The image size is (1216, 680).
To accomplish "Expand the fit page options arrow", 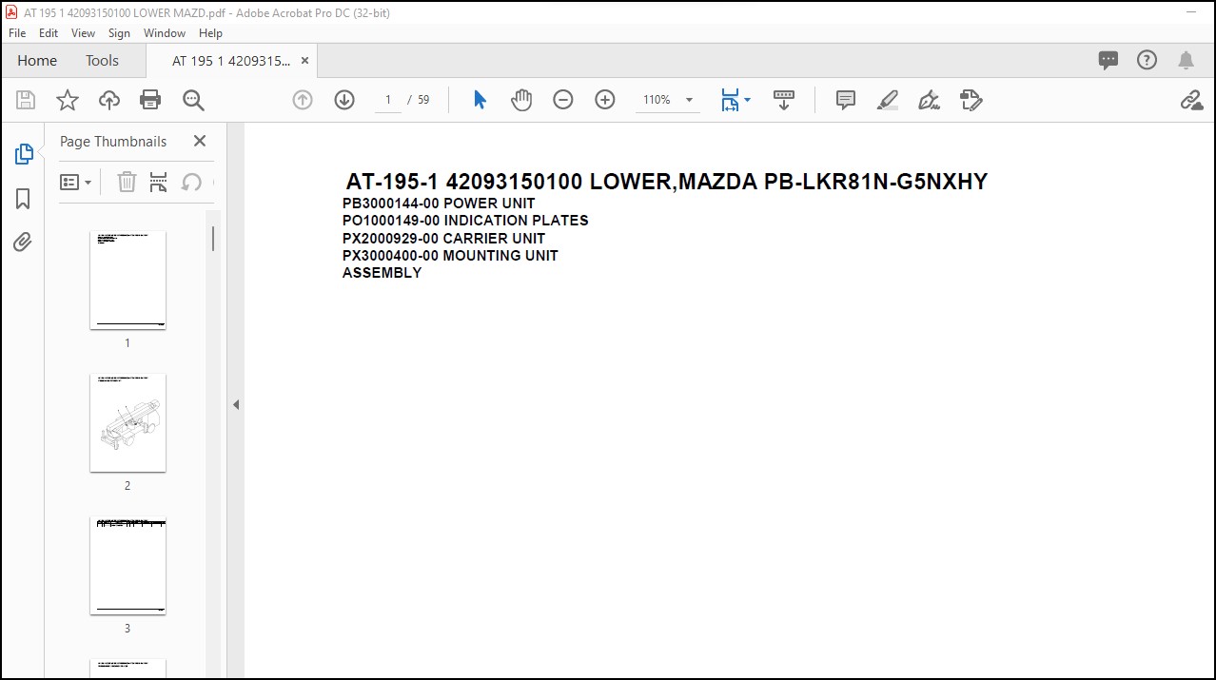I will point(748,100).
